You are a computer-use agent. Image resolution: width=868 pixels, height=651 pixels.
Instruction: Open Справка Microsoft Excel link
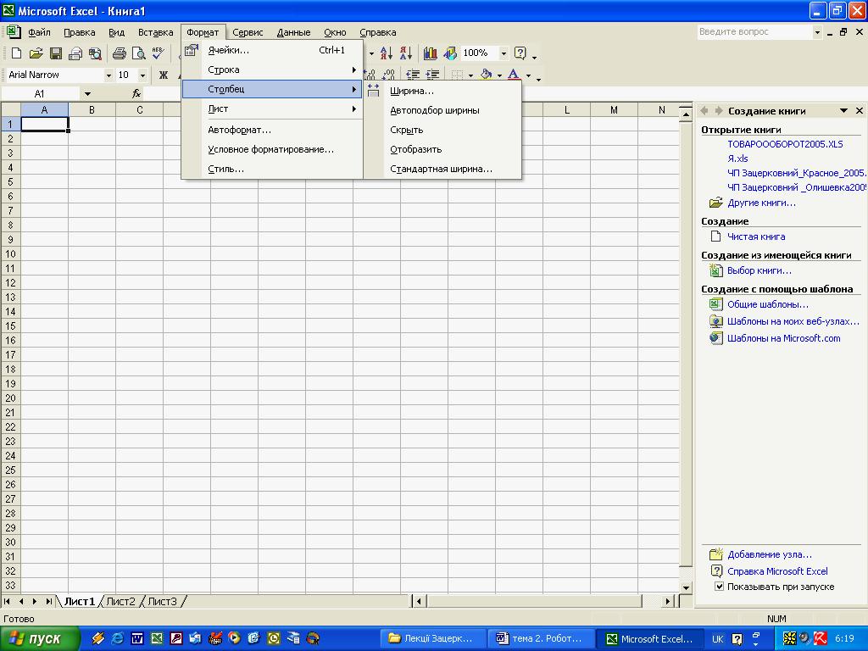[x=777, y=571]
